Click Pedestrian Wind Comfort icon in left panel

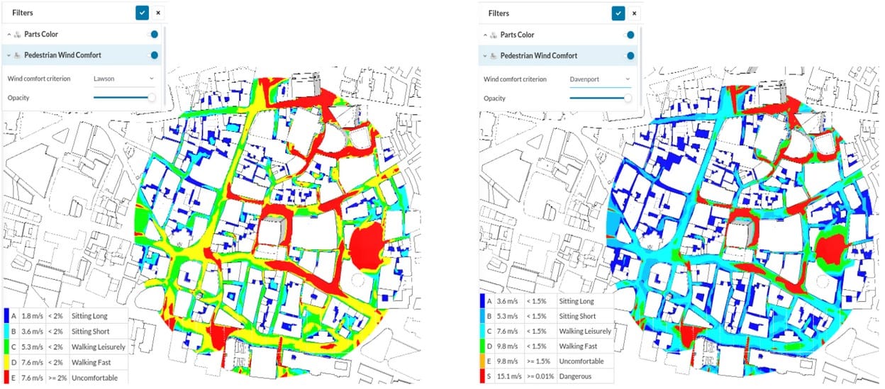click(x=18, y=55)
